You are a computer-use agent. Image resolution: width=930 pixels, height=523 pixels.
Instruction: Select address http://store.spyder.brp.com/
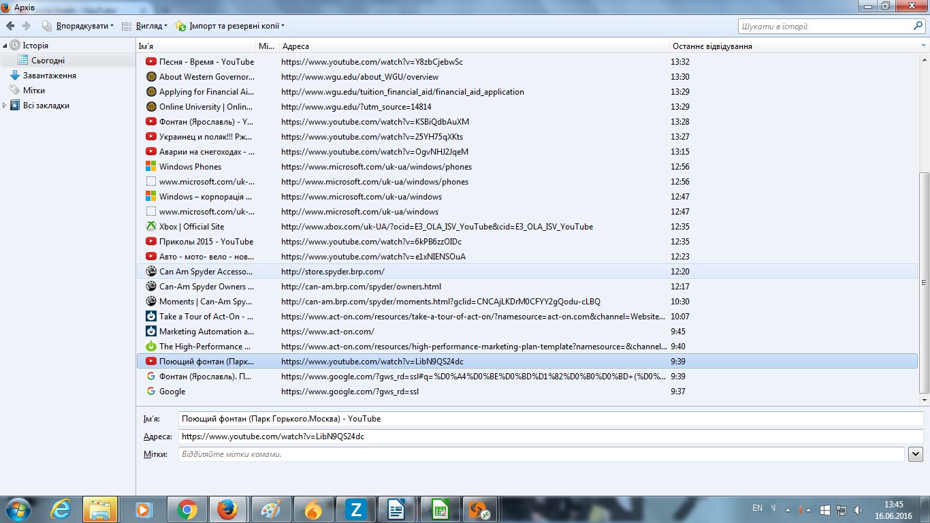[332, 272]
